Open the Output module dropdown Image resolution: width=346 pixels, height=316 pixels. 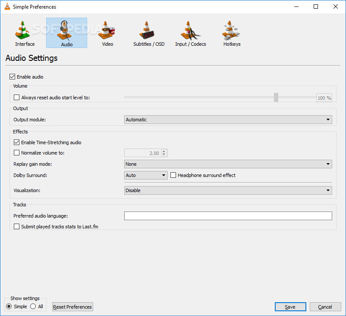[x=228, y=120]
